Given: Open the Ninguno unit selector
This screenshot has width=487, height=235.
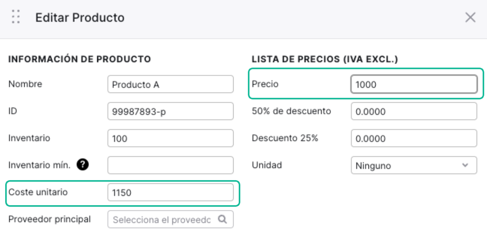Looking at the screenshot, I should [x=414, y=165].
